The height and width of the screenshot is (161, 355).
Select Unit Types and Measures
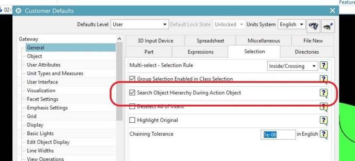pos(55,73)
